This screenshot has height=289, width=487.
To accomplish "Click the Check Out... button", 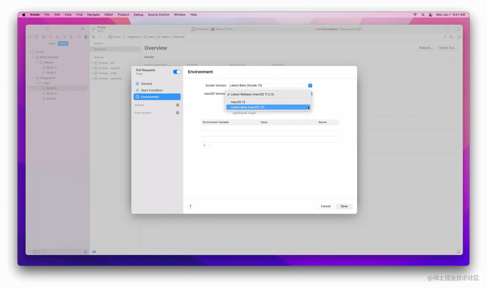I will (448, 48).
